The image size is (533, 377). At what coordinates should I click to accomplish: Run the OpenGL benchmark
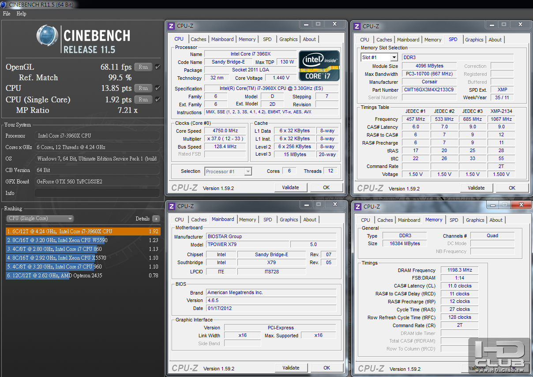tap(143, 67)
